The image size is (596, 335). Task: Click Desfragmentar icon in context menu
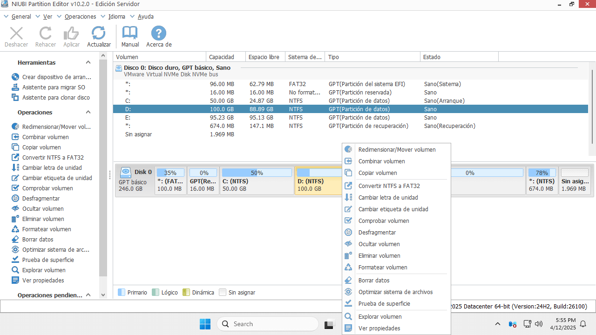[348, 233]
